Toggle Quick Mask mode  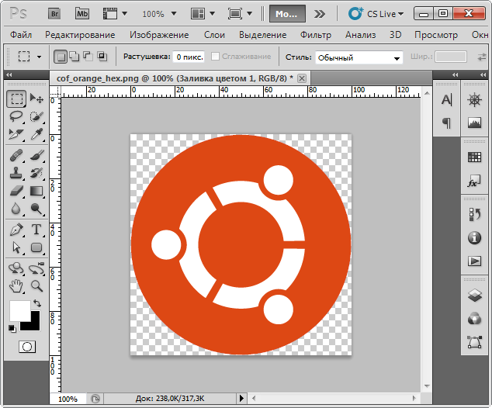[x=27, y=347]
